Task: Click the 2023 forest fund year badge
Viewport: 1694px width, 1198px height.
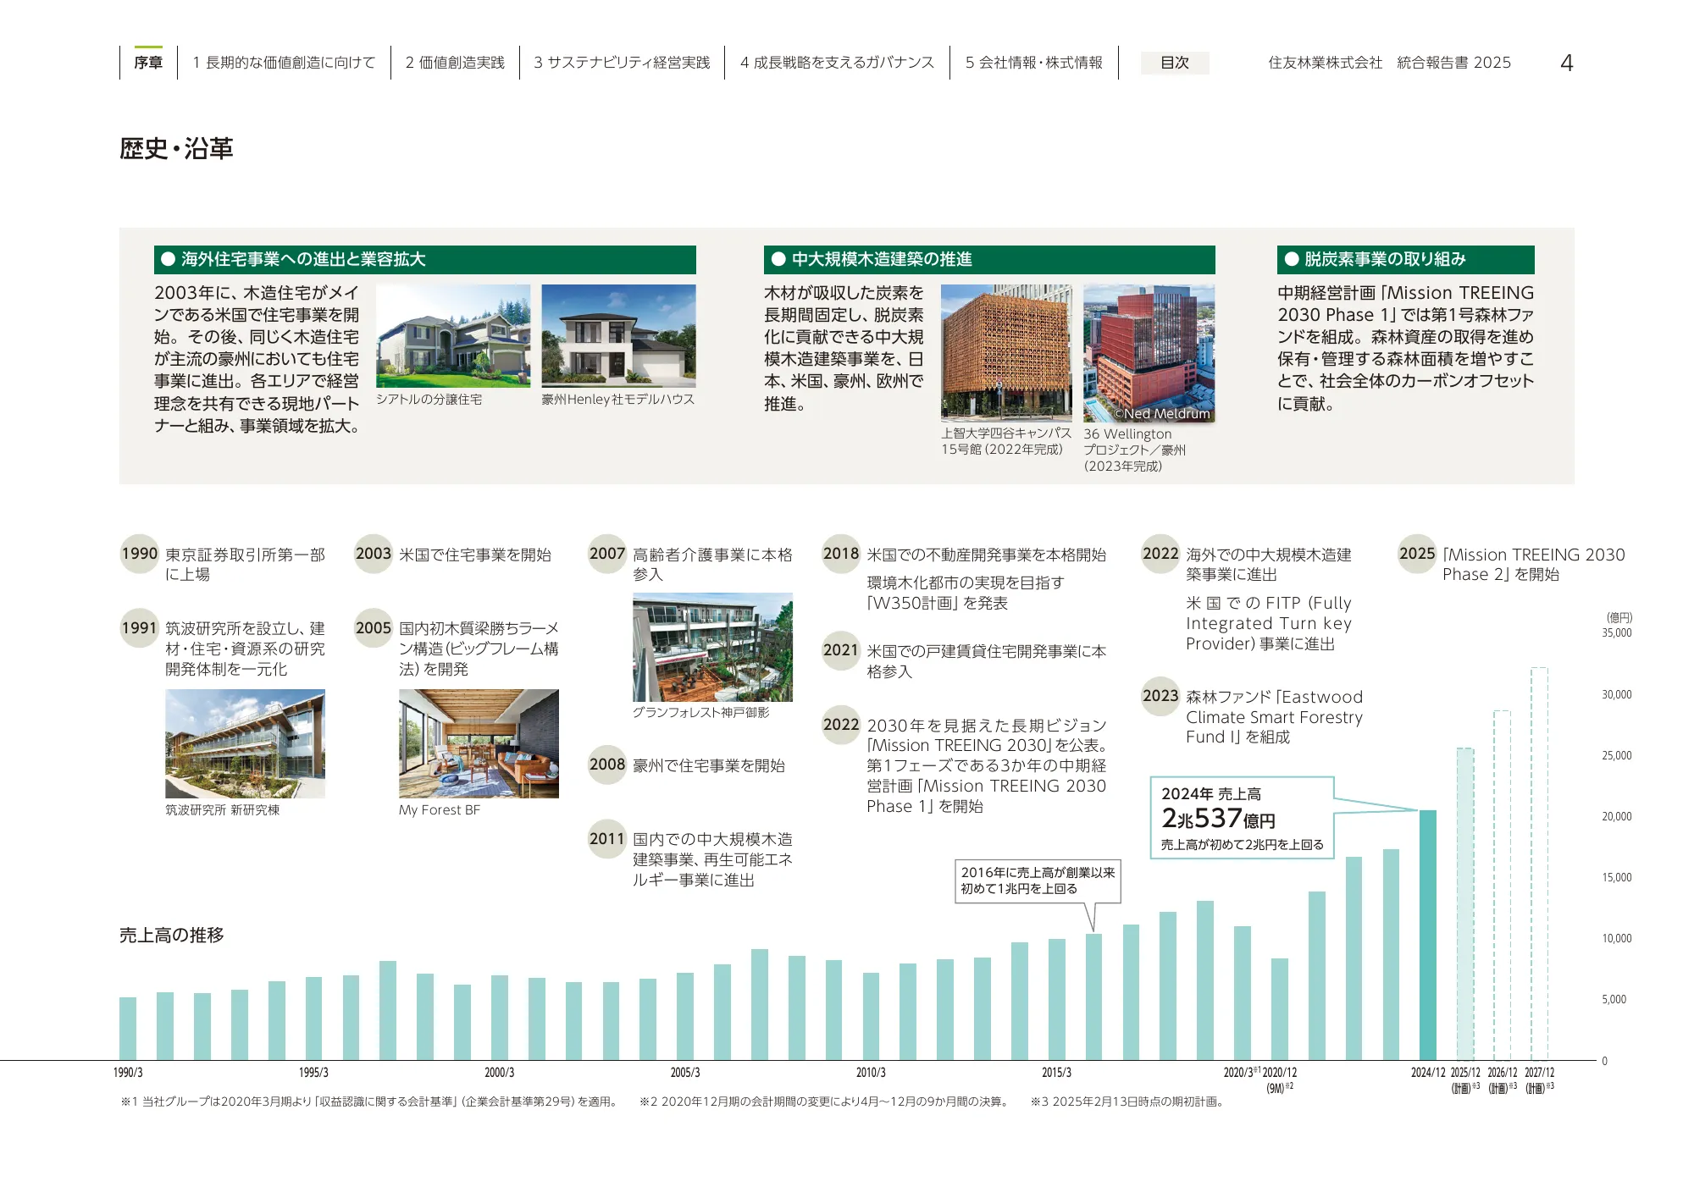Action: (x=1159, y=698)
